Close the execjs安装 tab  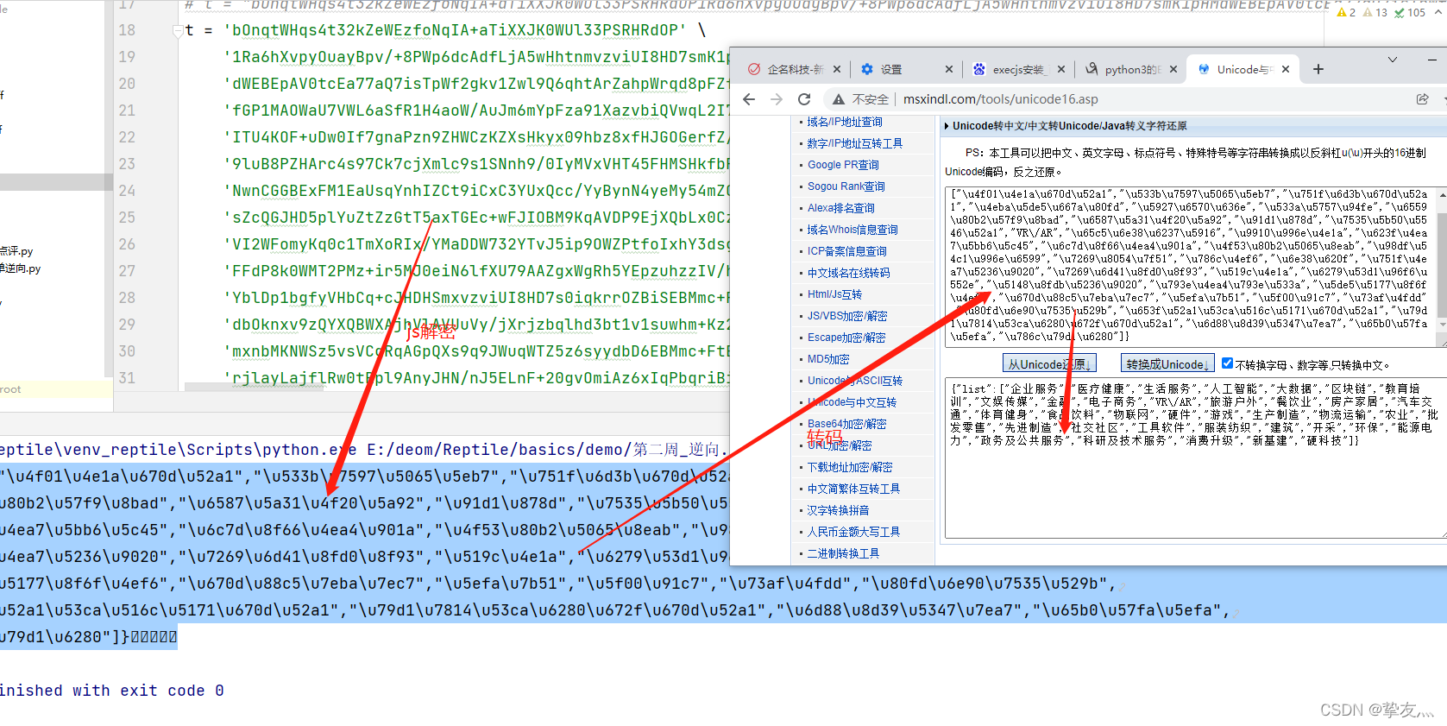pos(1060,69)
